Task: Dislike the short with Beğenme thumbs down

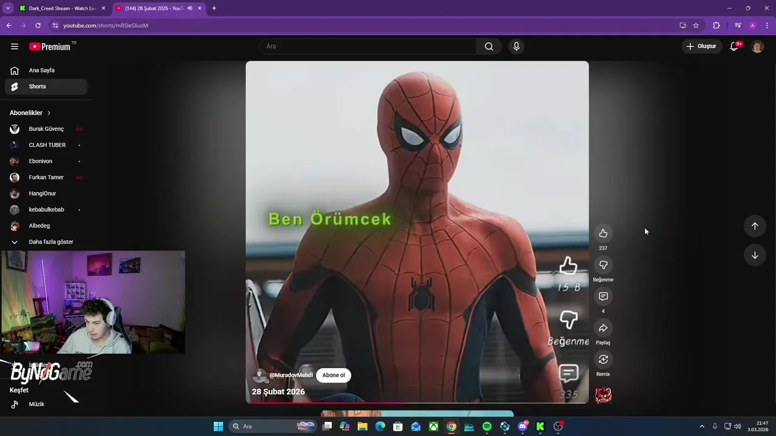Action: tap(603, 265)
